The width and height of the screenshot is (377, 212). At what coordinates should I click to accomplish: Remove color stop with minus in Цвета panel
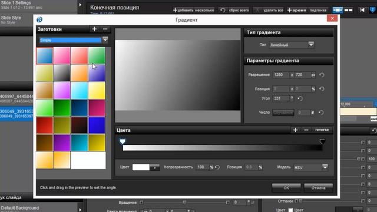coord(306,130)
